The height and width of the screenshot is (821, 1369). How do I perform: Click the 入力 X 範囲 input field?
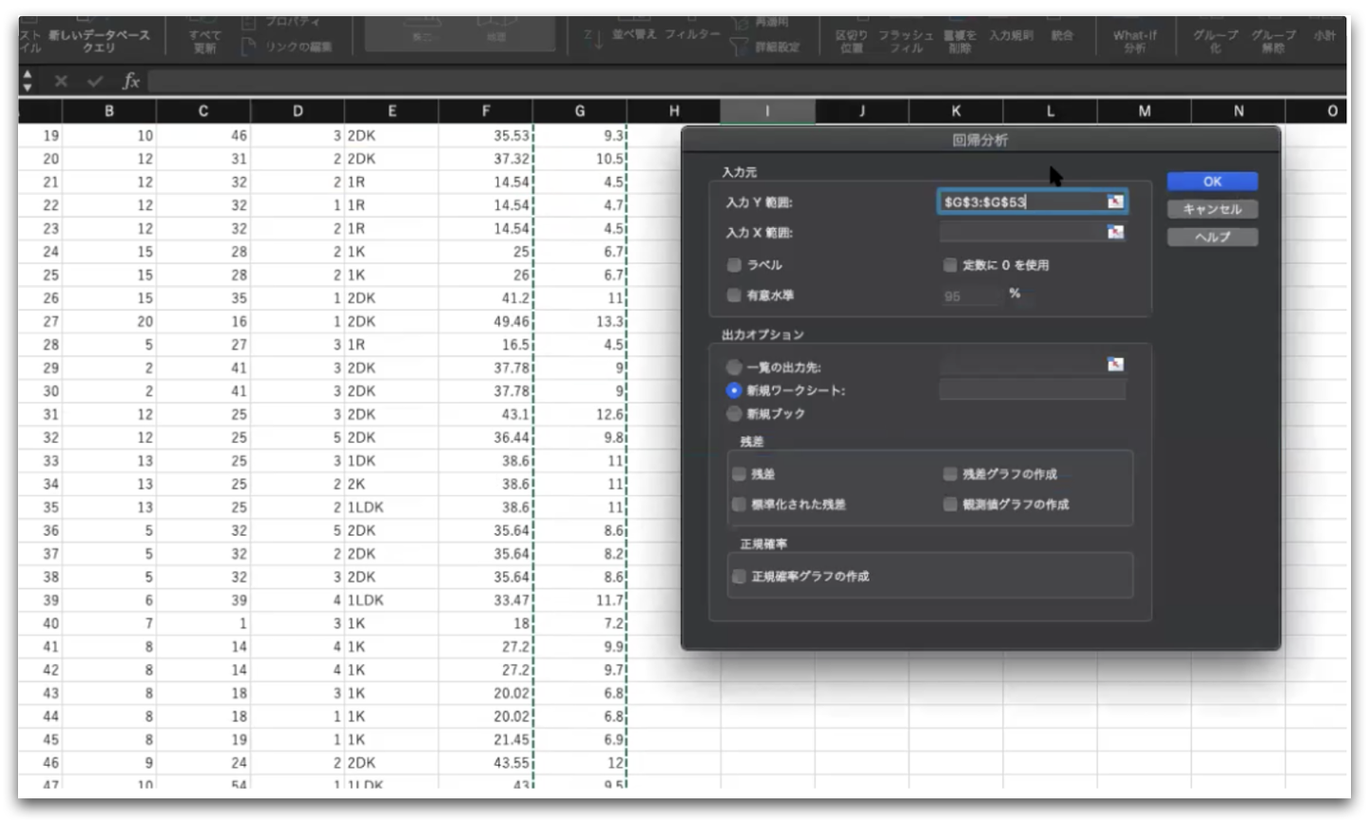click(1020, 232)
